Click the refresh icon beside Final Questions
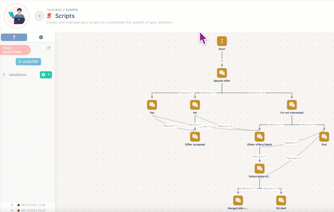This screenshot has height=212, width=334. 49,48
